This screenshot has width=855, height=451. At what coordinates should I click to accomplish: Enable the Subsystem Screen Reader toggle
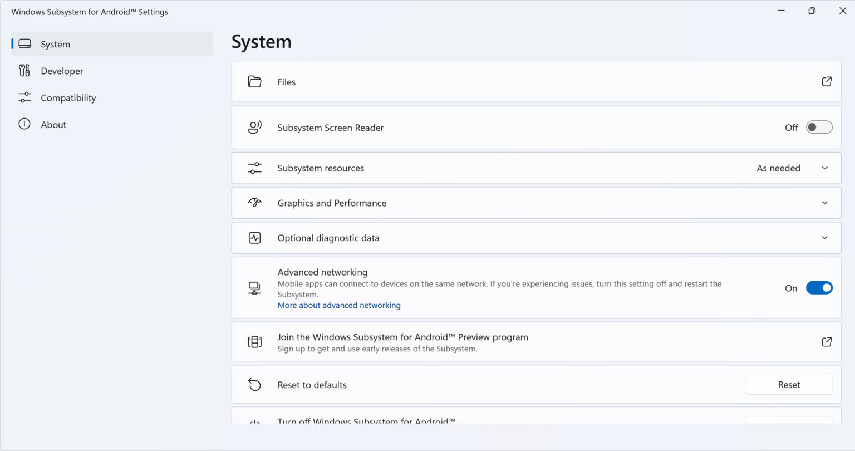[x=819, y=128]
